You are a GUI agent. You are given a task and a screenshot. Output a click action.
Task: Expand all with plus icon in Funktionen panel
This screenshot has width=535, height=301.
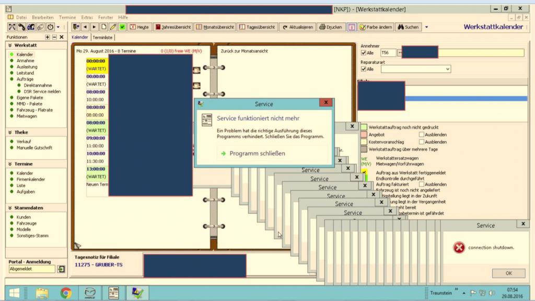coord(48,37)
